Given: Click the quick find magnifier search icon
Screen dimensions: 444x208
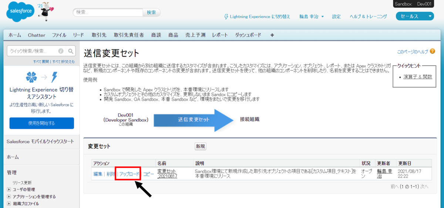Looking at the screenshot, I should pos(71,51).
